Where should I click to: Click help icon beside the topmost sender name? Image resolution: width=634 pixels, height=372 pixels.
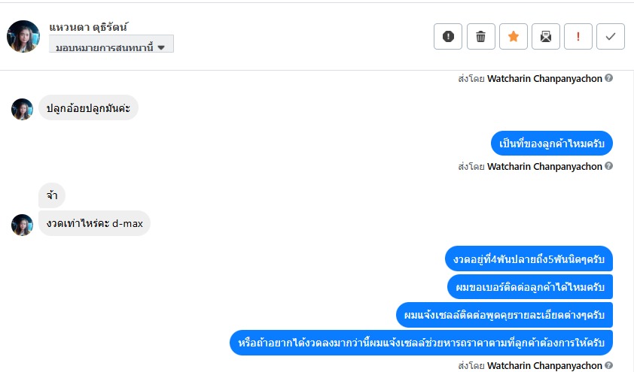click(x=608, y=78)
